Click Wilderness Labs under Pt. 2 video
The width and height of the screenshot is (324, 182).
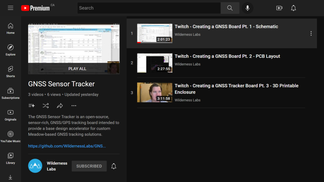point(187,64)
